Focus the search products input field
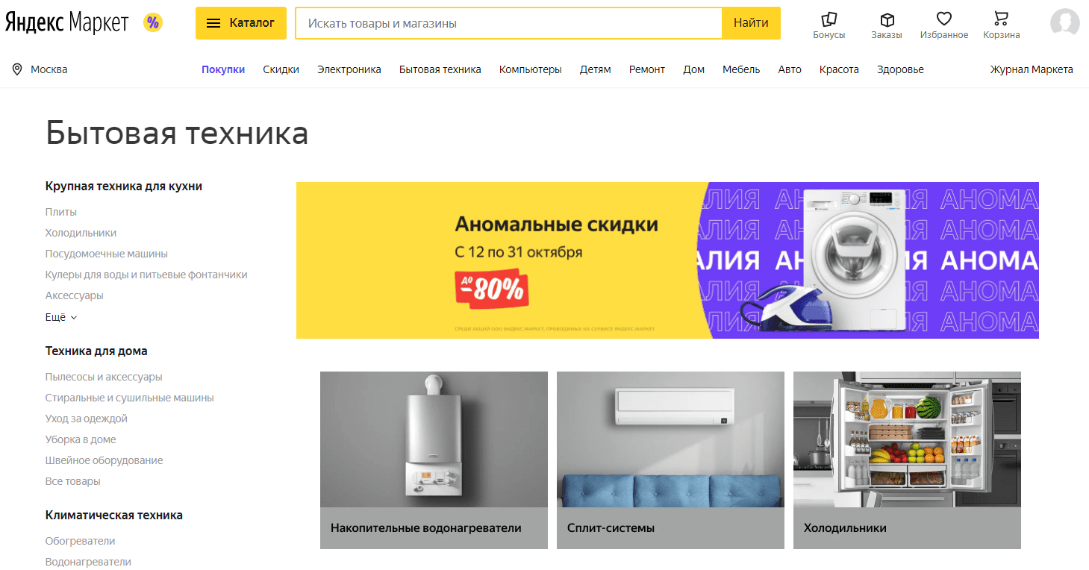Image resolution: width=1089 pixels, height=570 pixels. [508, 23]
